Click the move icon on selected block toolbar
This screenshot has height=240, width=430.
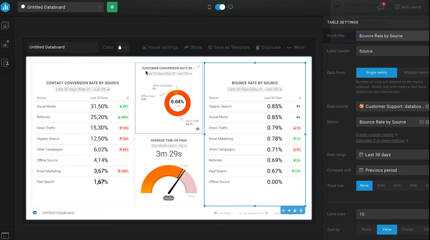pyautogui.click(x=283, y=210)
